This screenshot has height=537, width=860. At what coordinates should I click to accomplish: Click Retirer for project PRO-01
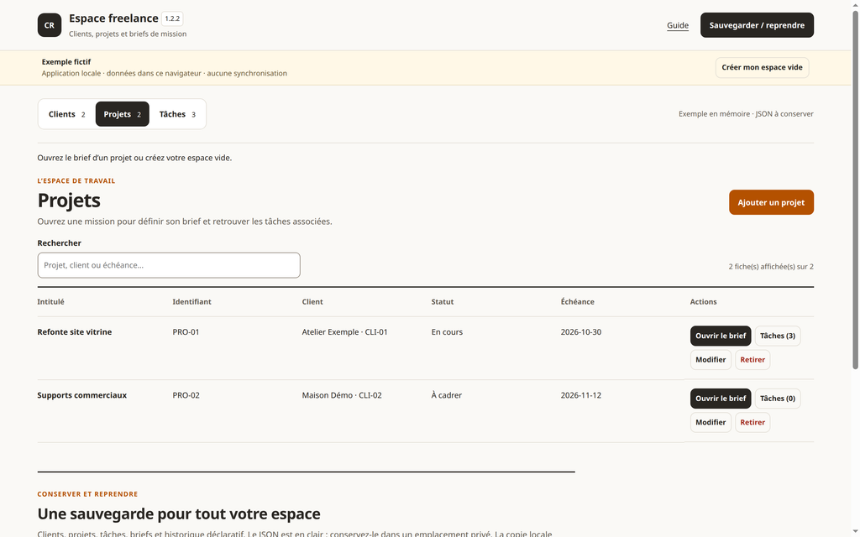[x=752, y=360]
